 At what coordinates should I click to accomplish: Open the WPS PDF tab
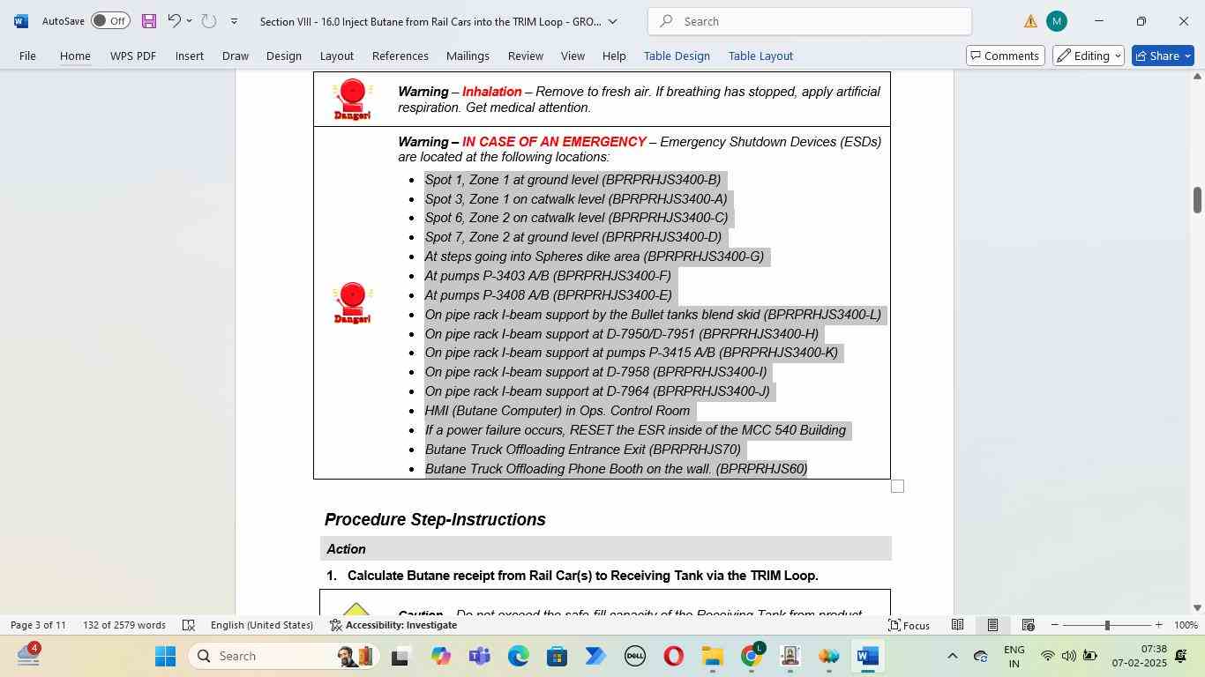tap(133, 56)
